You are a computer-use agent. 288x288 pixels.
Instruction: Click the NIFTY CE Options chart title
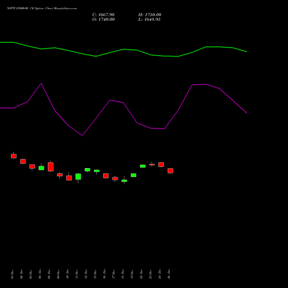(41, 8)
